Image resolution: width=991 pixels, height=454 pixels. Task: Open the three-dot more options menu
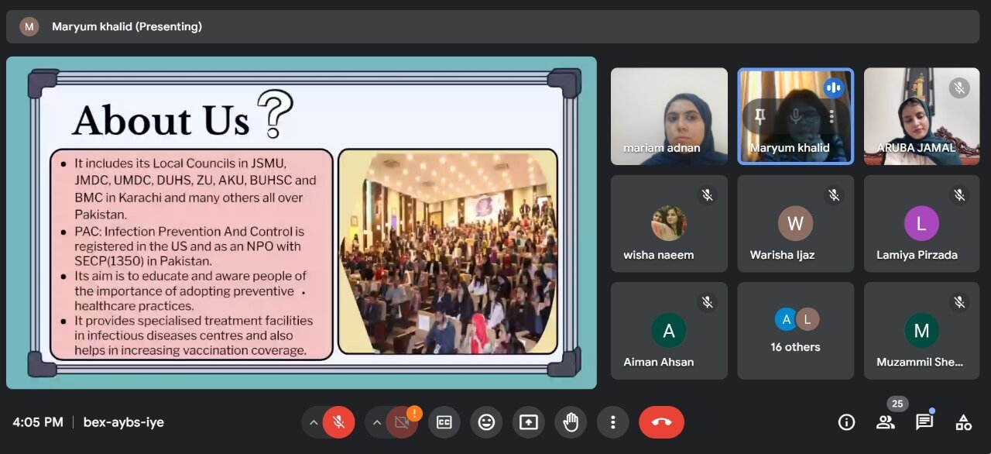[x=612, y=422]
